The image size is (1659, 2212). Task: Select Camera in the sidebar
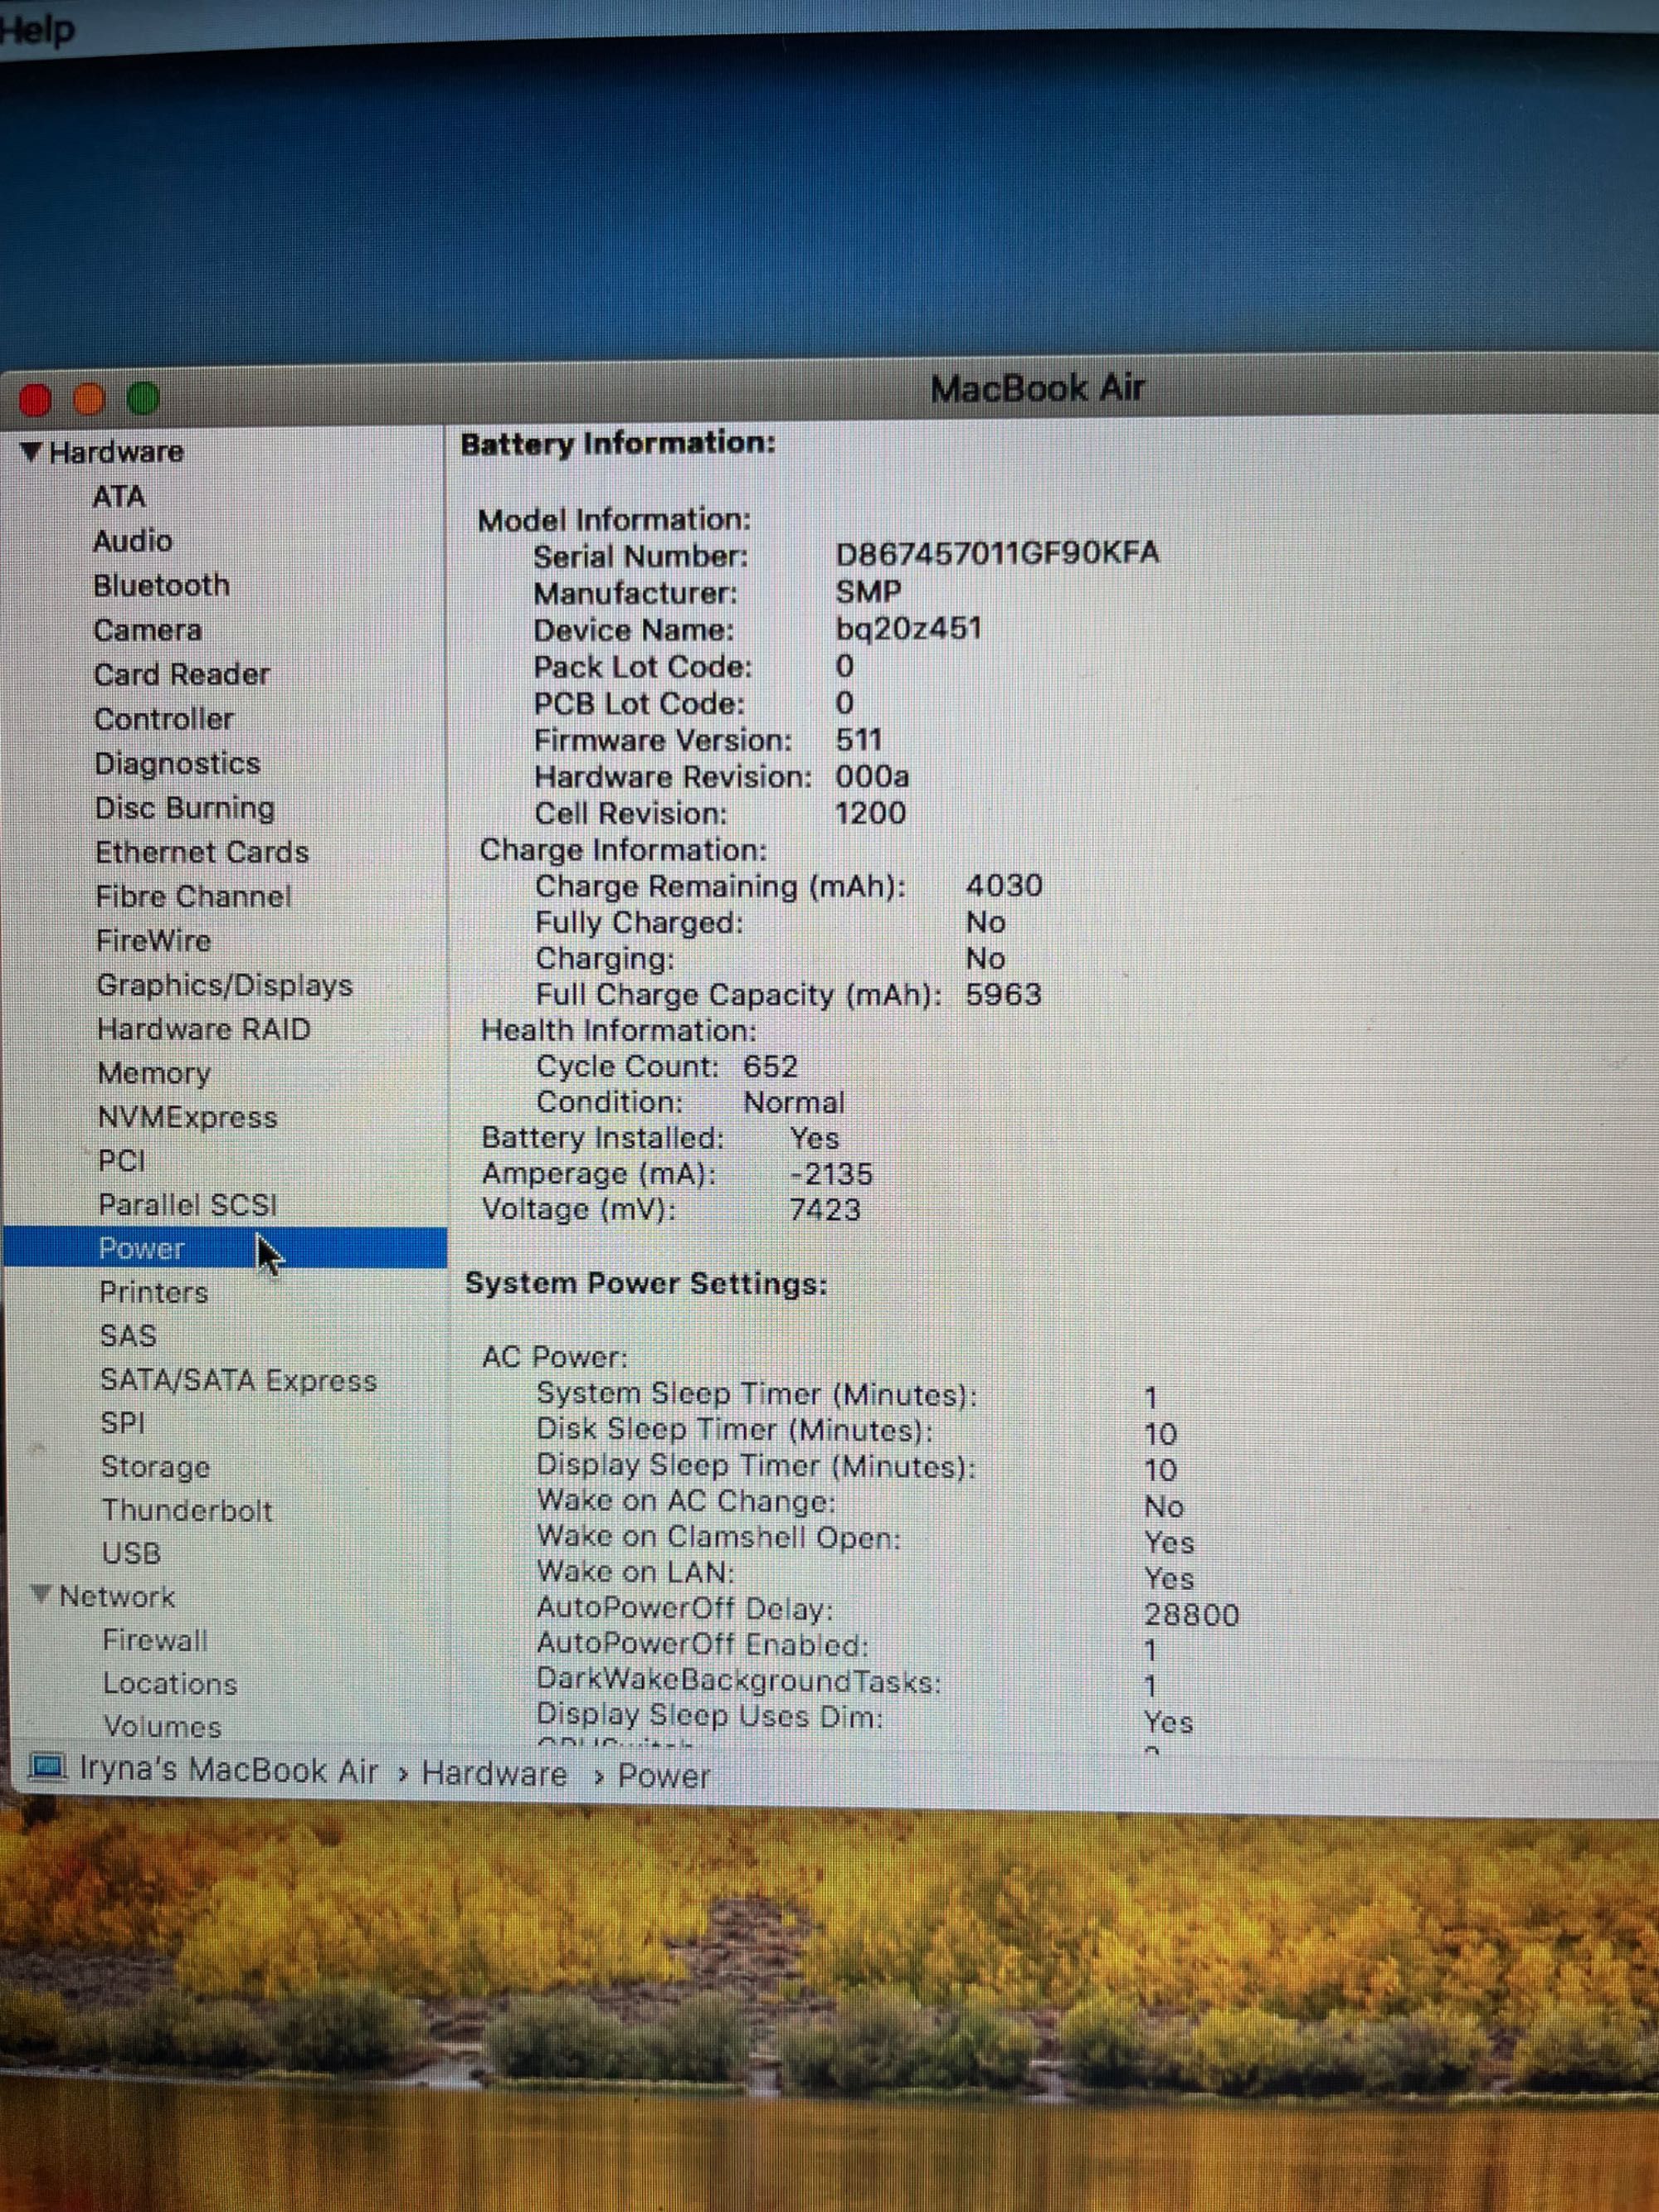(x=147, y=630)
